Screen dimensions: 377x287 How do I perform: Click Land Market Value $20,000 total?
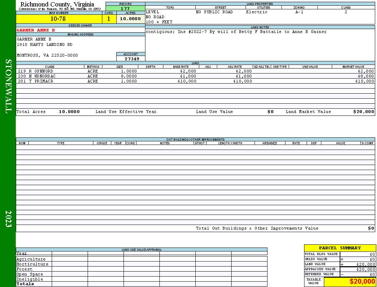[364, 112]
